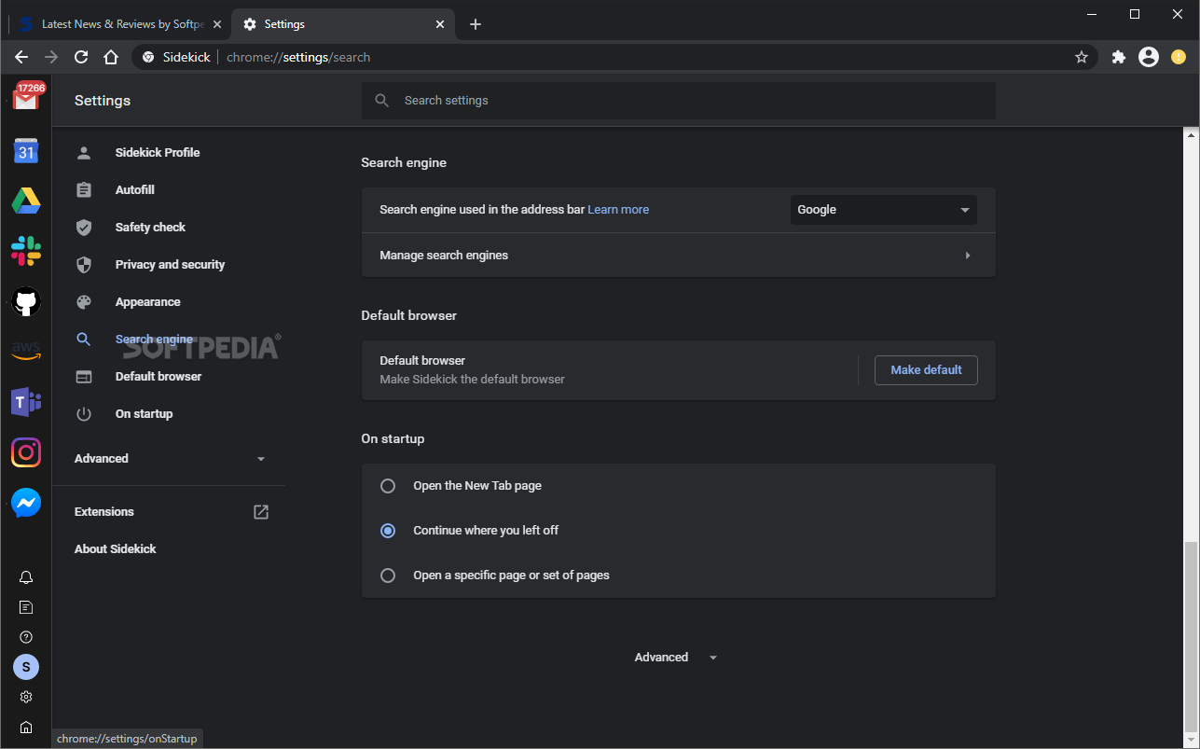Open Slack sidebar app
The height and width of the screenshot is (749, 1200).
point(26,251)
